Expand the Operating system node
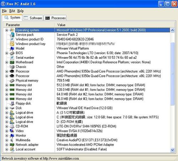The height and width of the screenshot is (161, 178). pos(7,30)
